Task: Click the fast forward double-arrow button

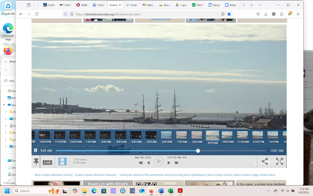Action: 177,163
